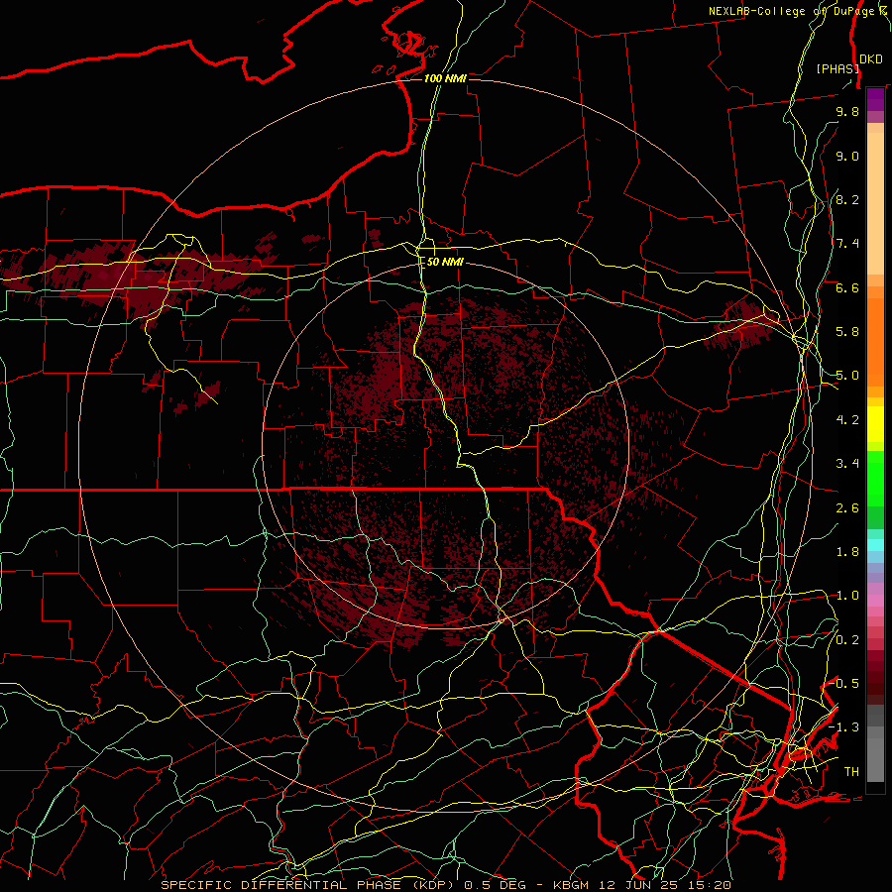Select the 1.0 value on the color scale
This screenshot has width=892, height=892.
pos(847,596)
